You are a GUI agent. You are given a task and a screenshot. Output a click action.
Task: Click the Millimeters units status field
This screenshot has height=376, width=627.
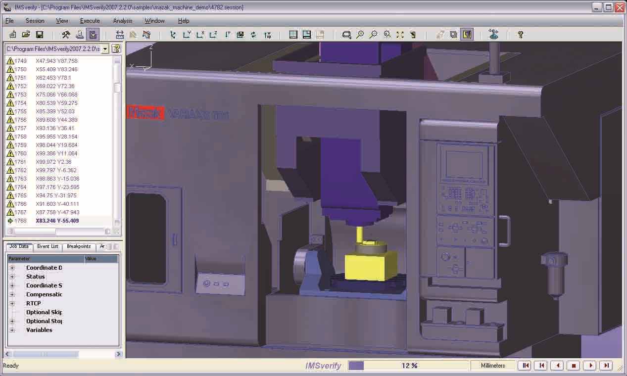point(493,366)
